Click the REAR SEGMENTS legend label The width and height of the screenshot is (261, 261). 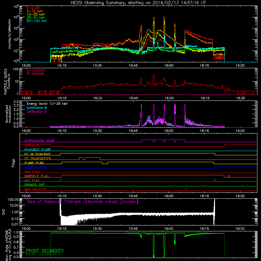[43, 254]
